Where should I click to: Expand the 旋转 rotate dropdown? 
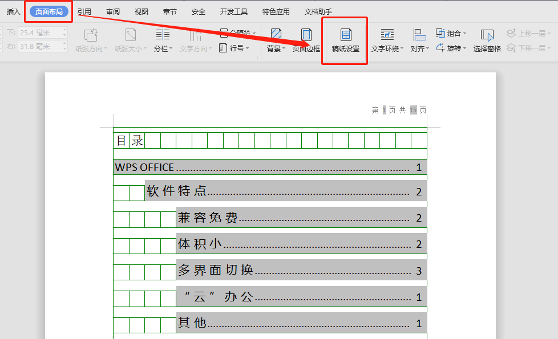[x=464, y=48]
